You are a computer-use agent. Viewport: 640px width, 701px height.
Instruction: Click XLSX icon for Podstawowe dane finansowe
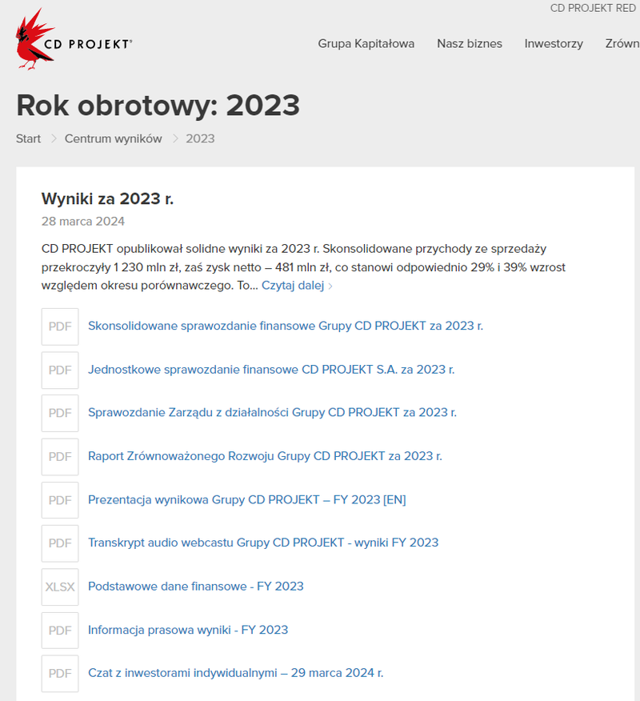tap(60, 587)
